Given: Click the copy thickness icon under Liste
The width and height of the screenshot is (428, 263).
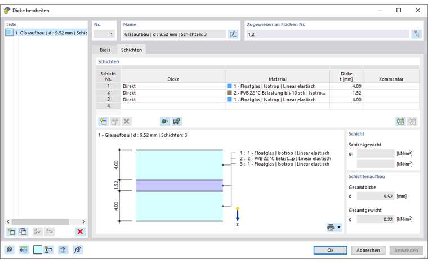Looking at the screenshot, I should click(23, 231).
